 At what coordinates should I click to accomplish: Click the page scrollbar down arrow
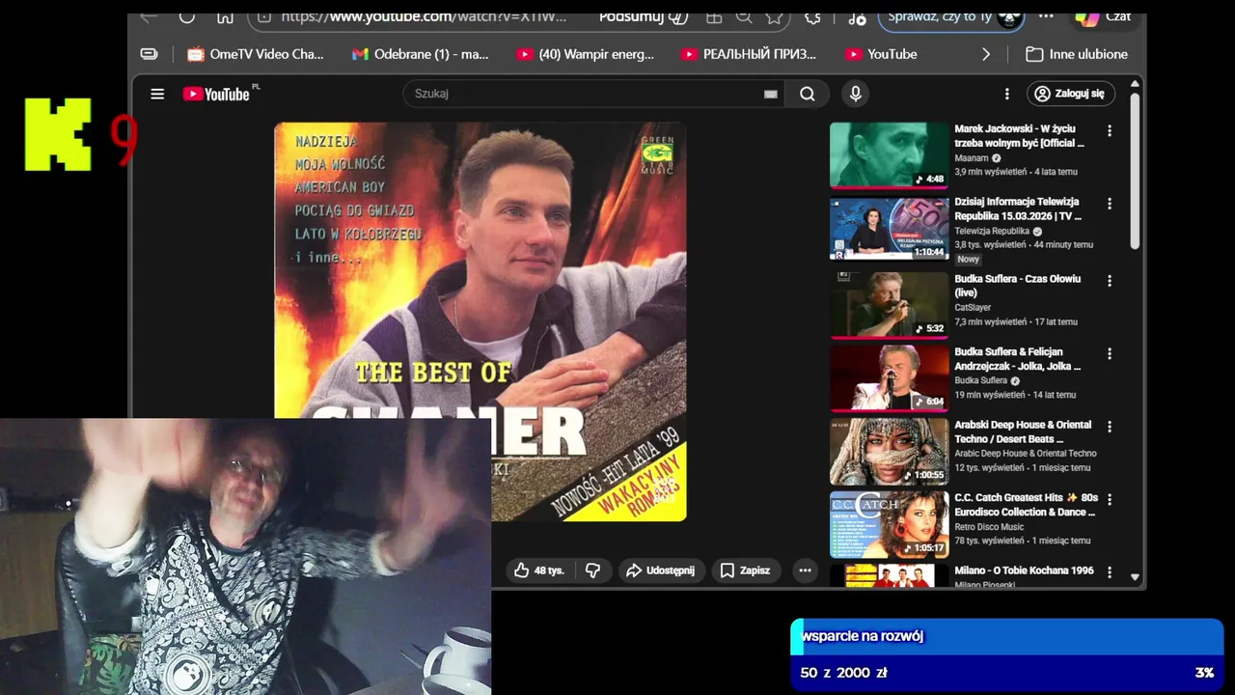coord(1135,576)
